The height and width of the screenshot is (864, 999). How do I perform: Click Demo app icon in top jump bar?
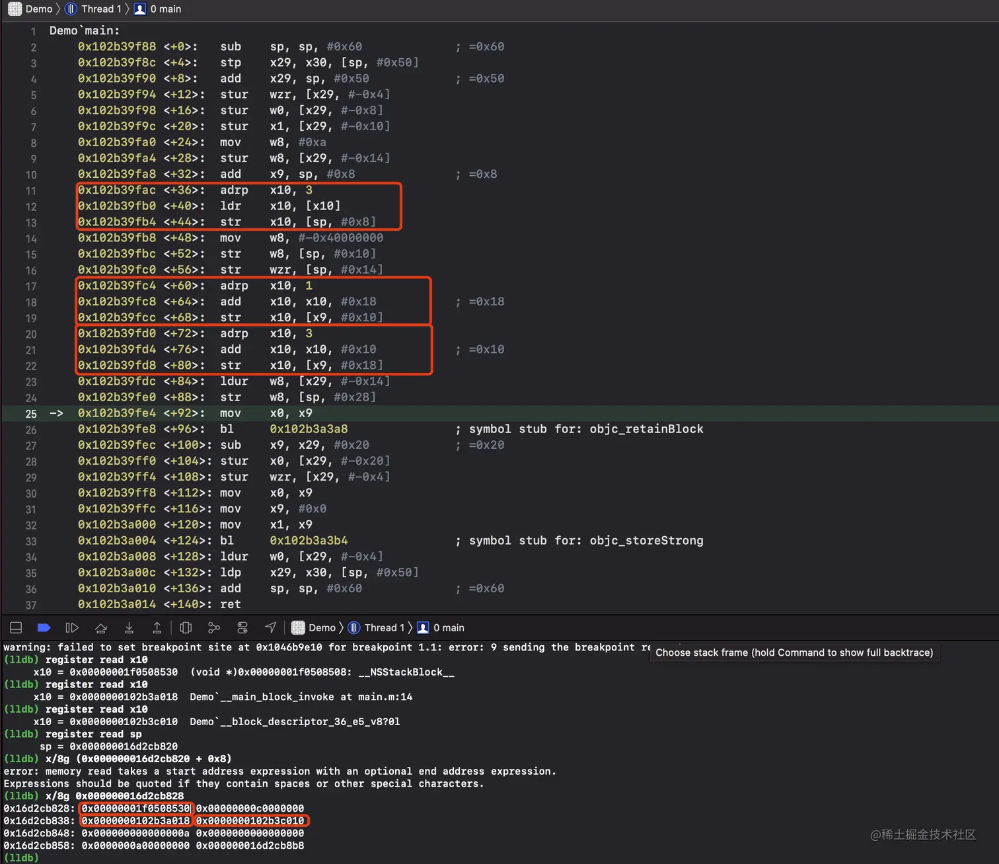(15, 9)
